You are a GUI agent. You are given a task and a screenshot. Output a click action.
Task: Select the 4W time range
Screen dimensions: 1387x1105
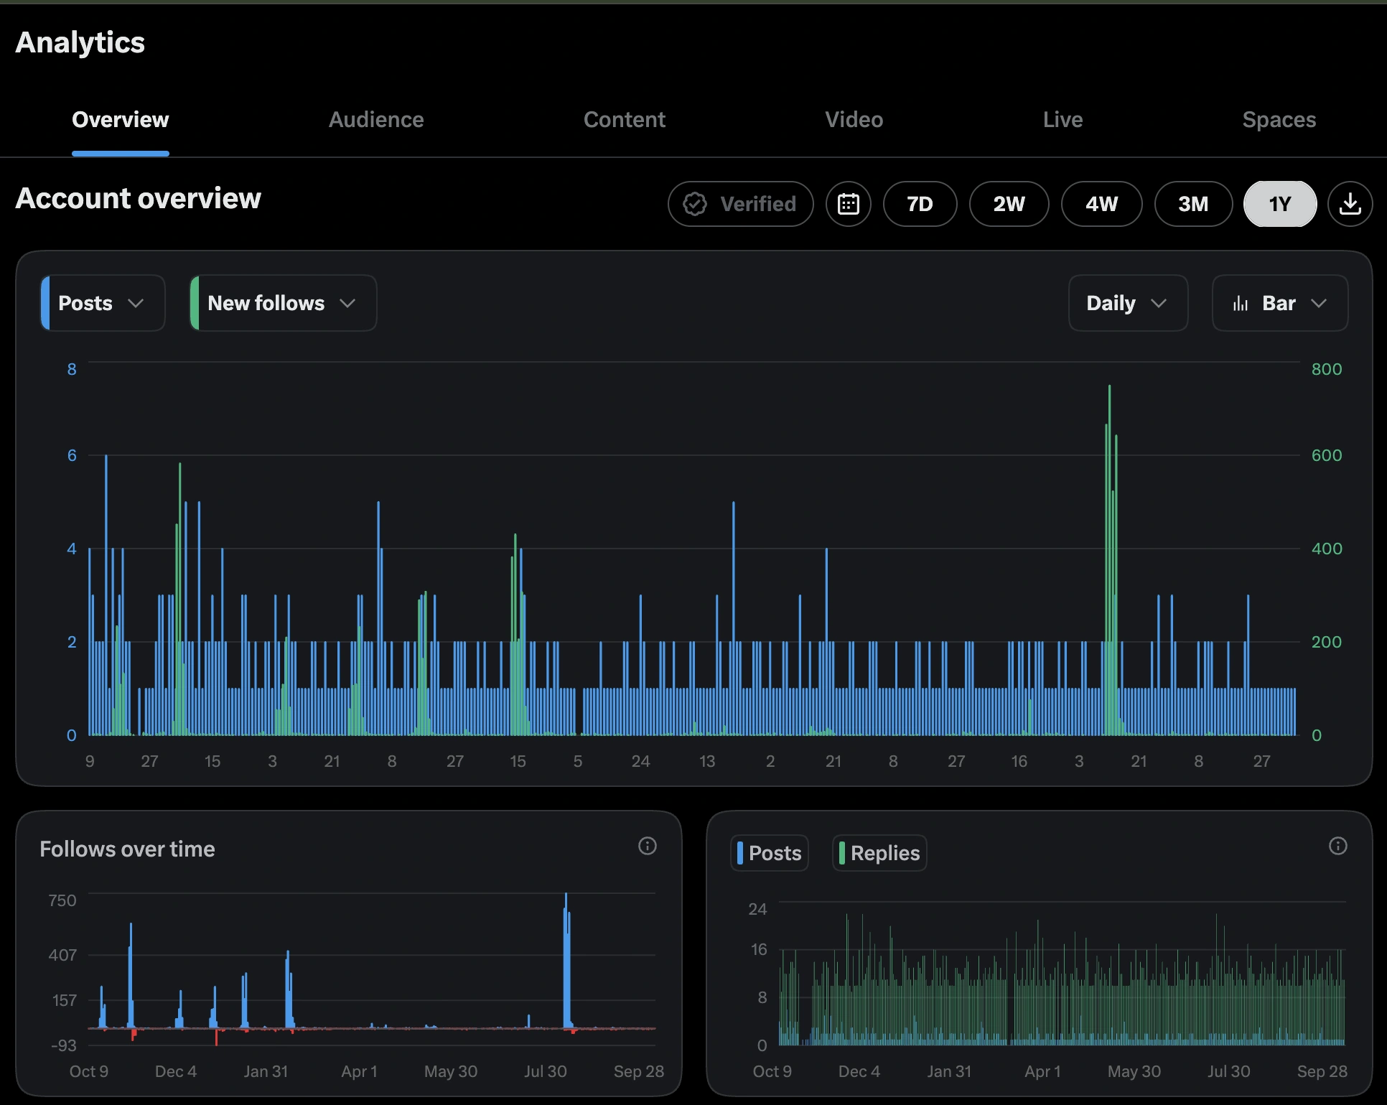coord(1101,204)
